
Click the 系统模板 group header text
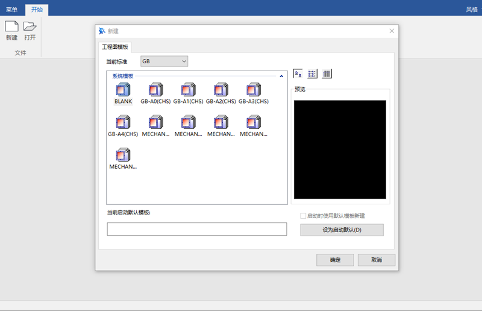123,76
